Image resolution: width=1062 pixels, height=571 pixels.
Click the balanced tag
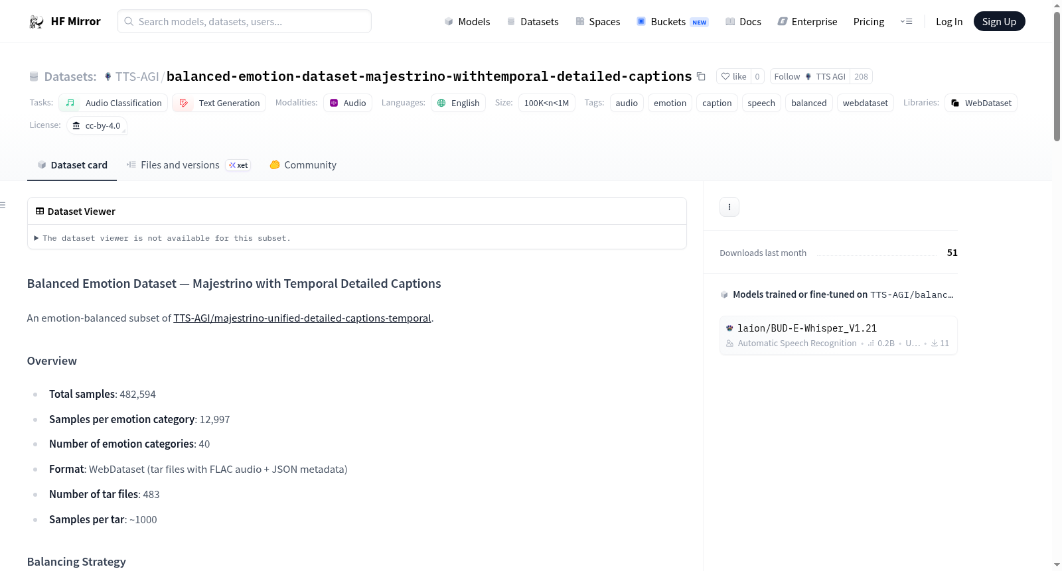(x=809, y=103)
